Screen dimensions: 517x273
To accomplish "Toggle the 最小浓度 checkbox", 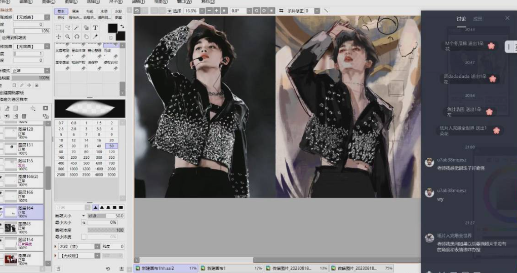I will 84,237.
